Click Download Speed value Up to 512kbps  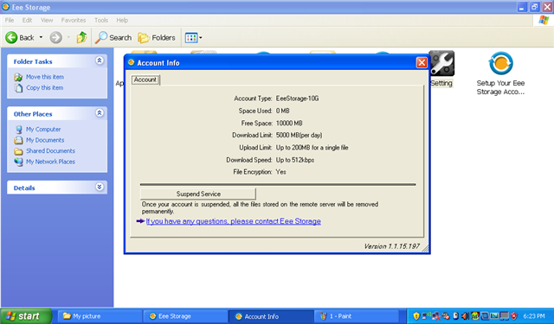(x=295, y=160)
